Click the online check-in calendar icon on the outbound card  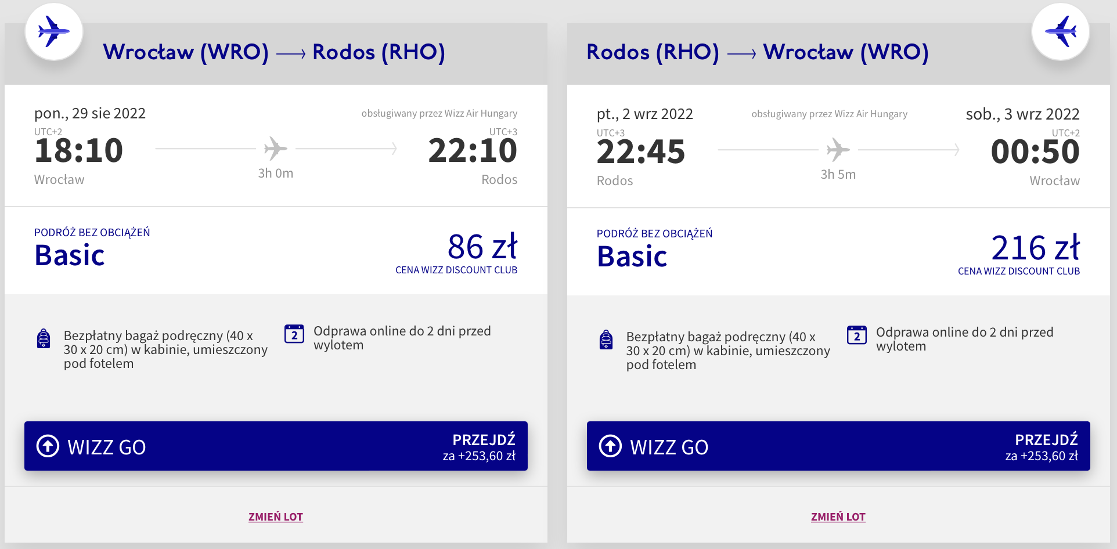click(294, 334)
